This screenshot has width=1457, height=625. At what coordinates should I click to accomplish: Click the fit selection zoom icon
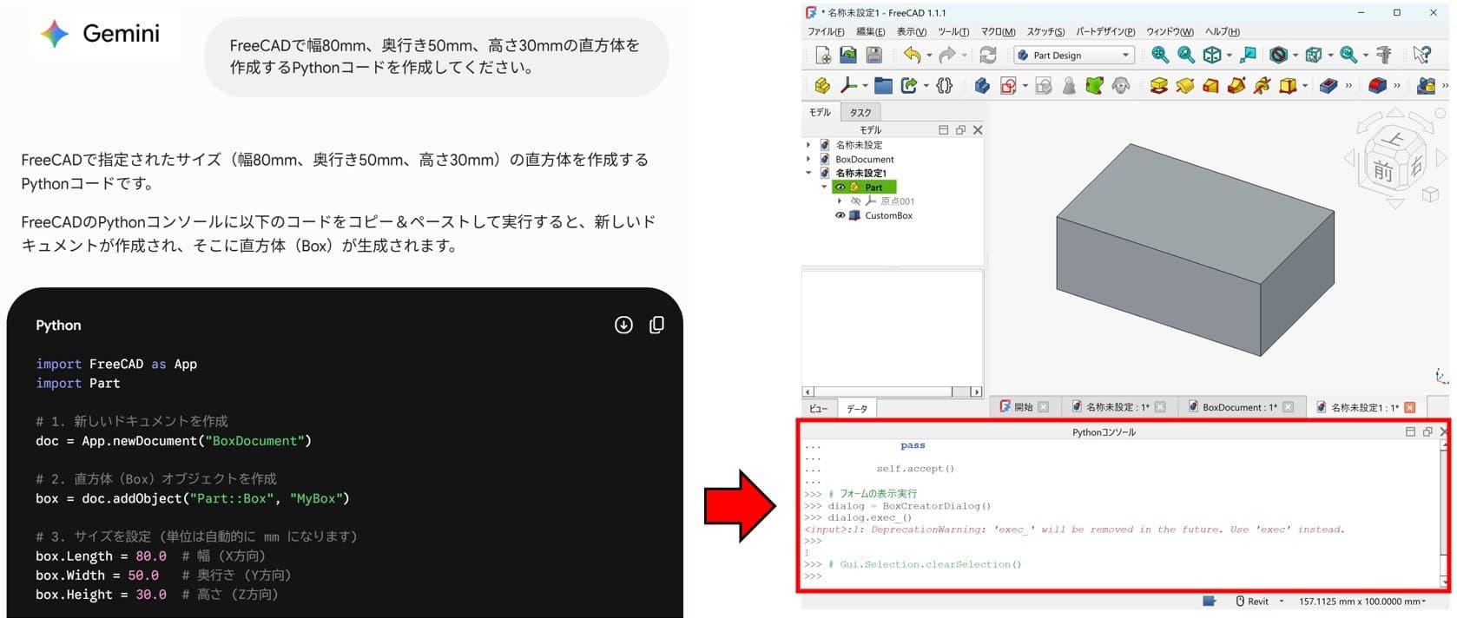pos(1186,56)
